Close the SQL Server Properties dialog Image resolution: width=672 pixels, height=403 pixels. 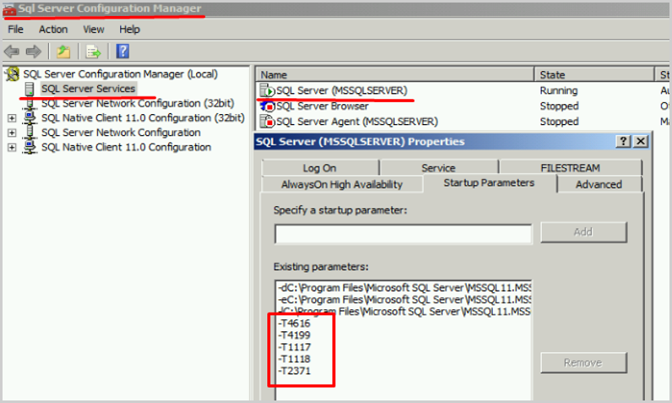point(640,141)
